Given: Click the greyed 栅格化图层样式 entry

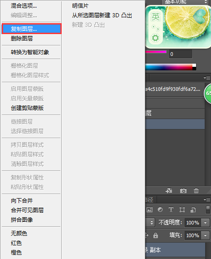Looking at the screenshot, I should (30, 75).
